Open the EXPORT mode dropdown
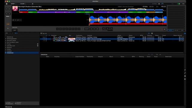This screenshot has height=108, width=192. (13, 4)
